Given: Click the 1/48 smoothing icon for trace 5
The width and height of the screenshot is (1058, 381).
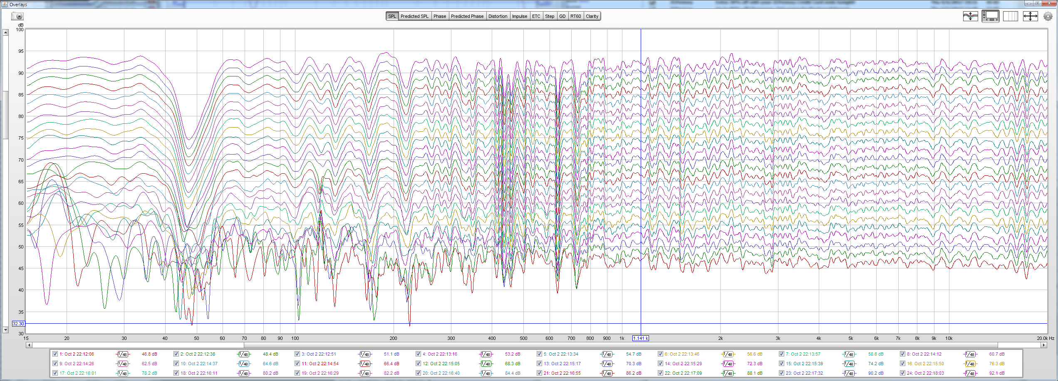Looking at the screenshot, I should [x=607, y=354].
